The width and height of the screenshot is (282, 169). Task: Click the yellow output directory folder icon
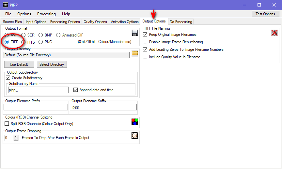coord(135,53)
